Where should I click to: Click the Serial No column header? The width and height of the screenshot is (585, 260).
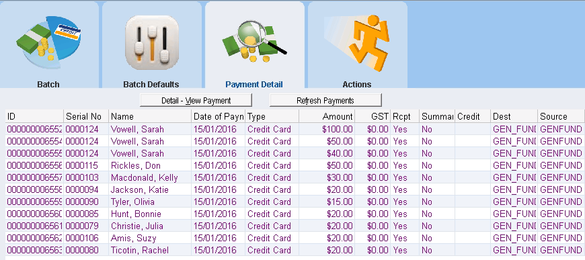(x=86, y=116)
